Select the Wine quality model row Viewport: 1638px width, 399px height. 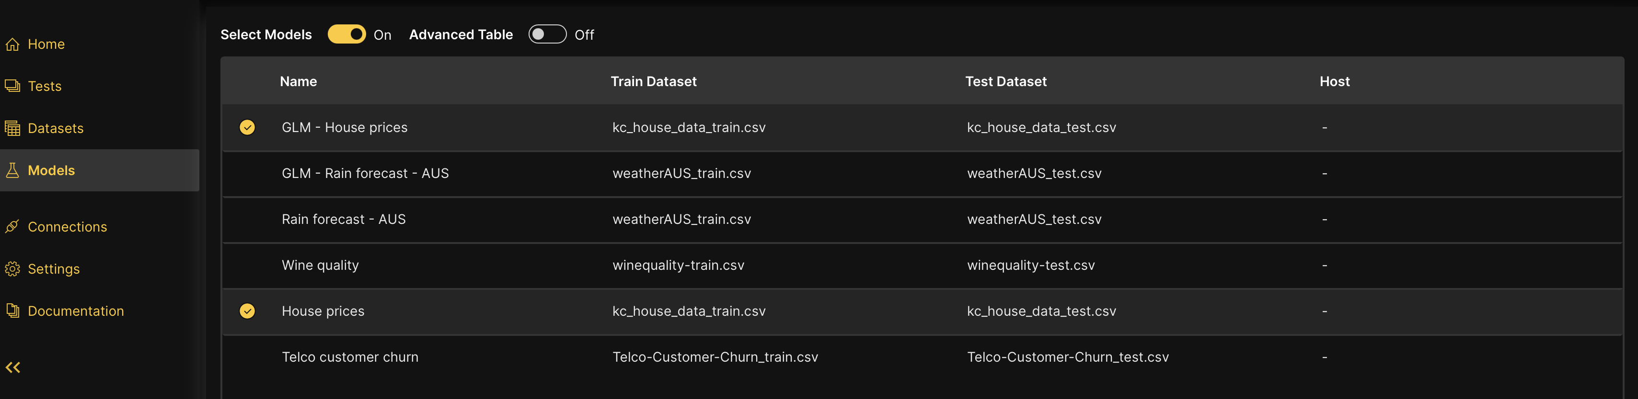tap(320, 265)
